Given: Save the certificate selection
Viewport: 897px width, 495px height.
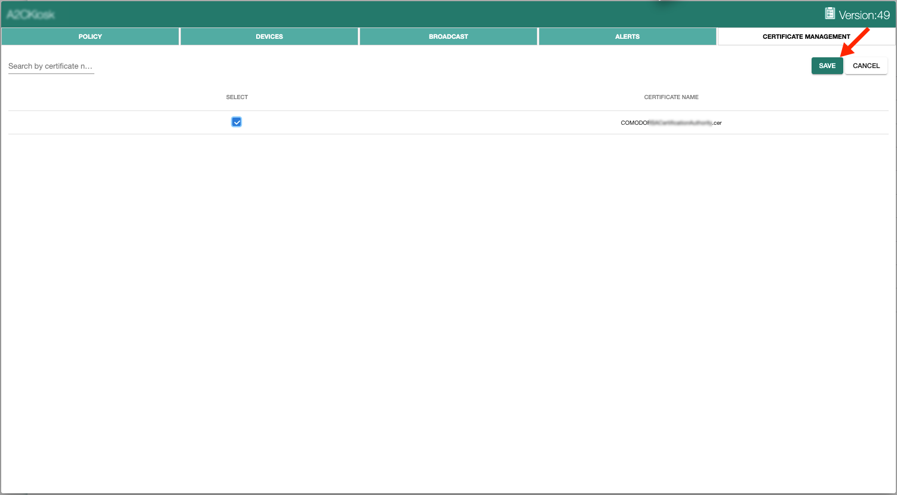Looking at the screenshot, I should 827,66.
